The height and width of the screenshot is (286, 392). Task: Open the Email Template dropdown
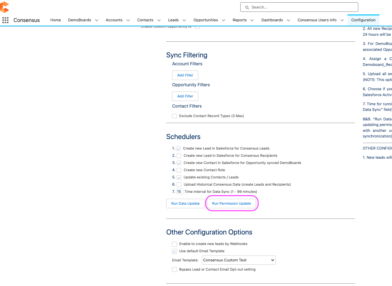pyautogui.click(x=239, y=260)
